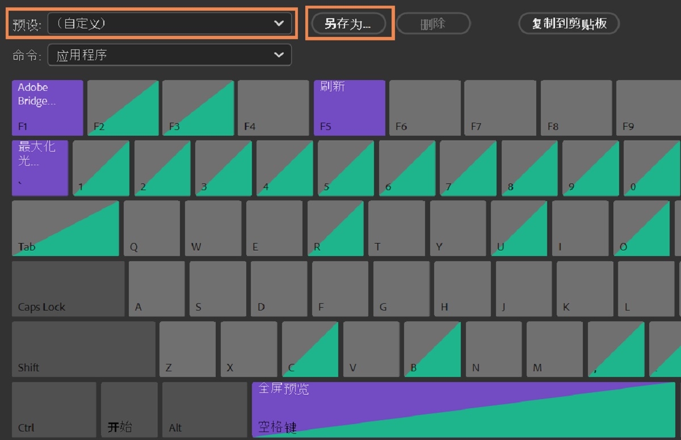Screen dimensions: 681x440
Task: Click the 开始 (Start) key
Action: [129, 409]
